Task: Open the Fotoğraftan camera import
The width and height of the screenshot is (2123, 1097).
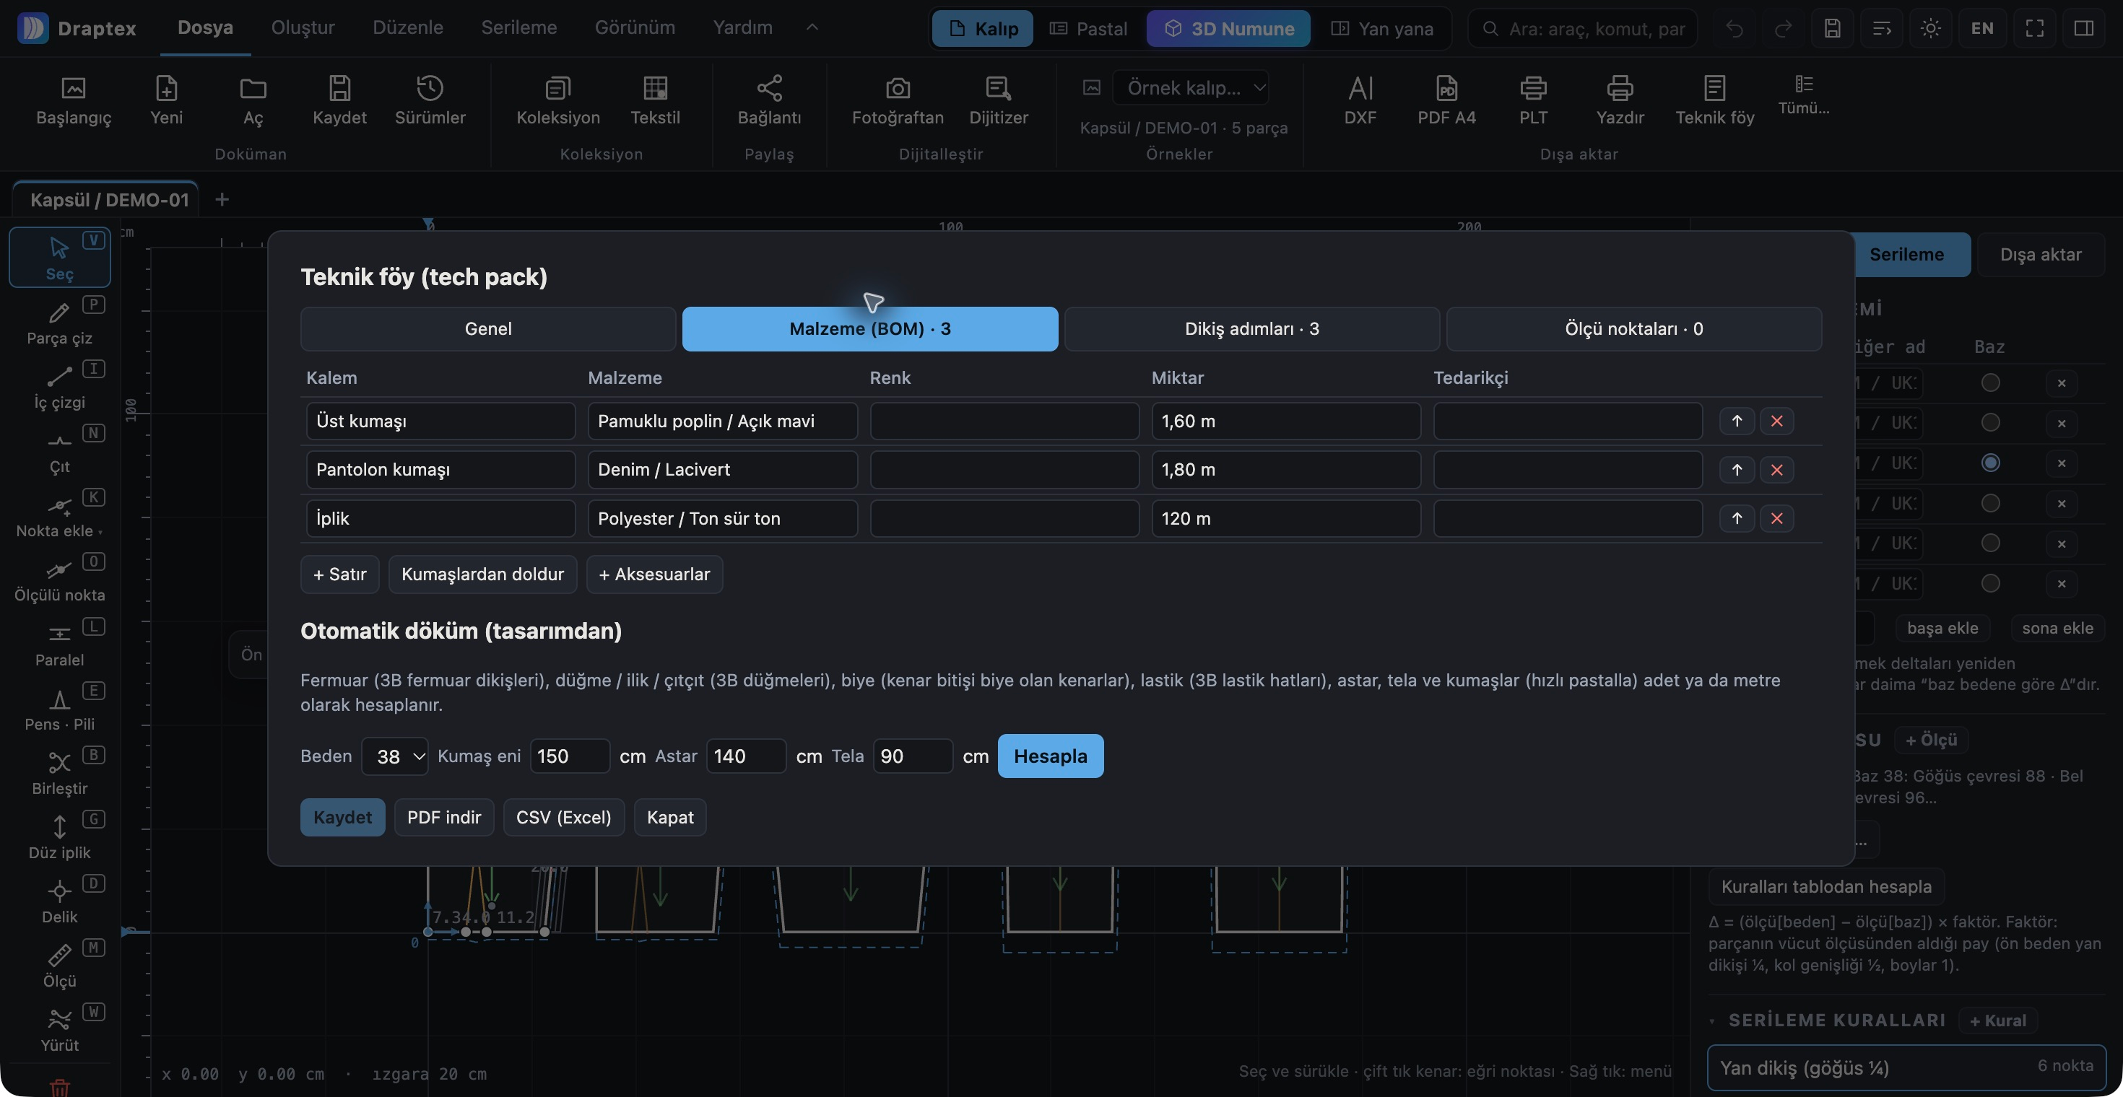Action: pos(898,100)
